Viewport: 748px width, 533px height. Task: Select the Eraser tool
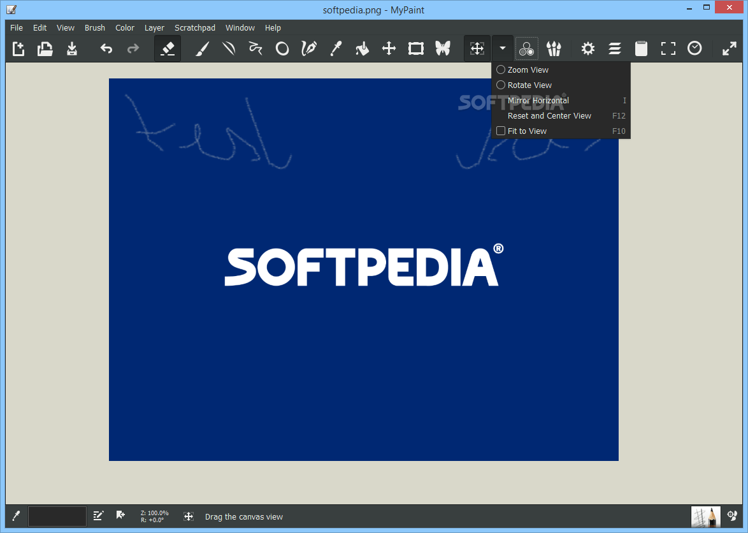click(x=168, y=48)
